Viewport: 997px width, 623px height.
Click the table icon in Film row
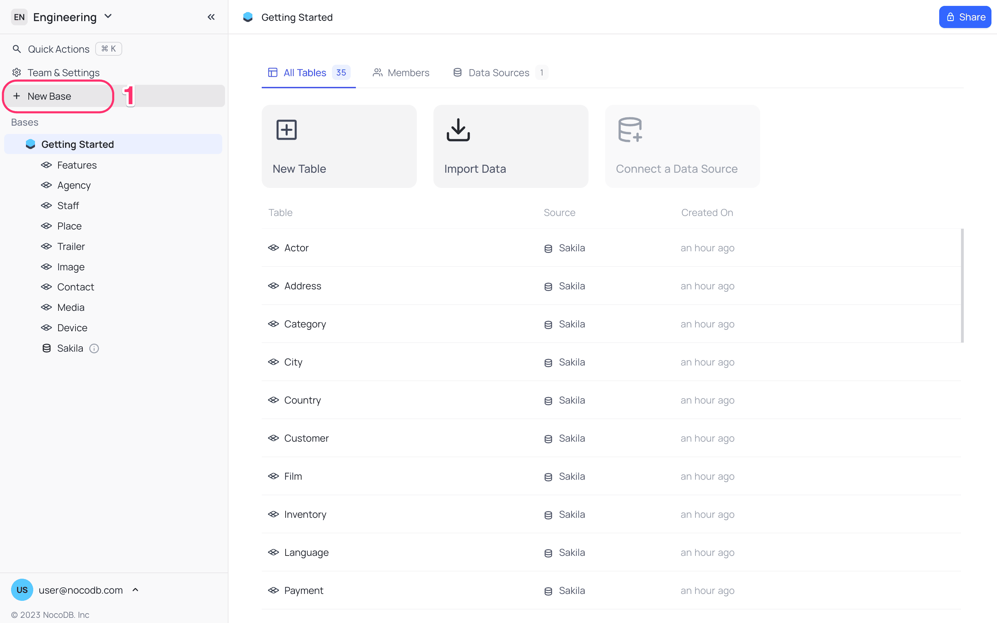pyautogui.click(x=273, y=476)
